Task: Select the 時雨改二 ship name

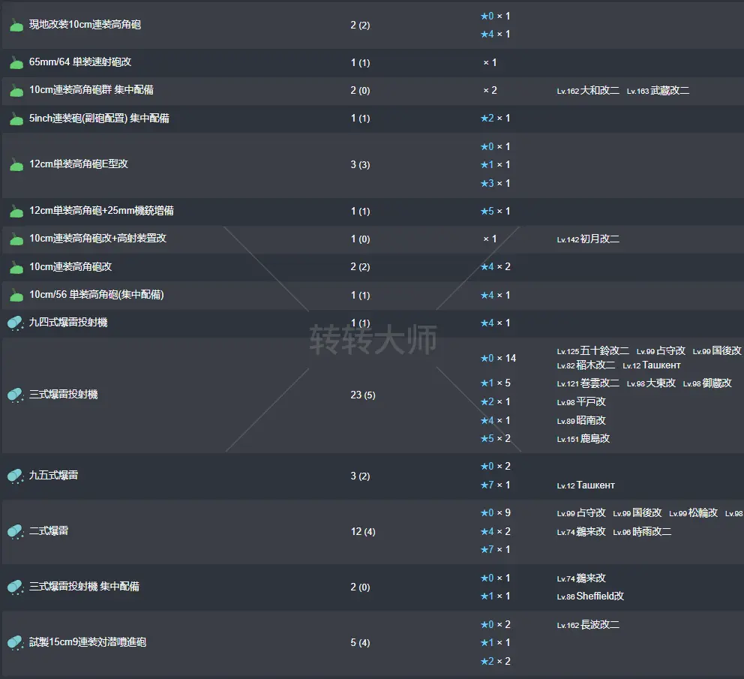Action: tap(652, 532)
